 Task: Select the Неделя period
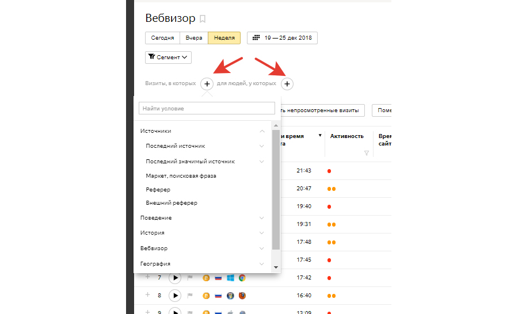point(224,38)
